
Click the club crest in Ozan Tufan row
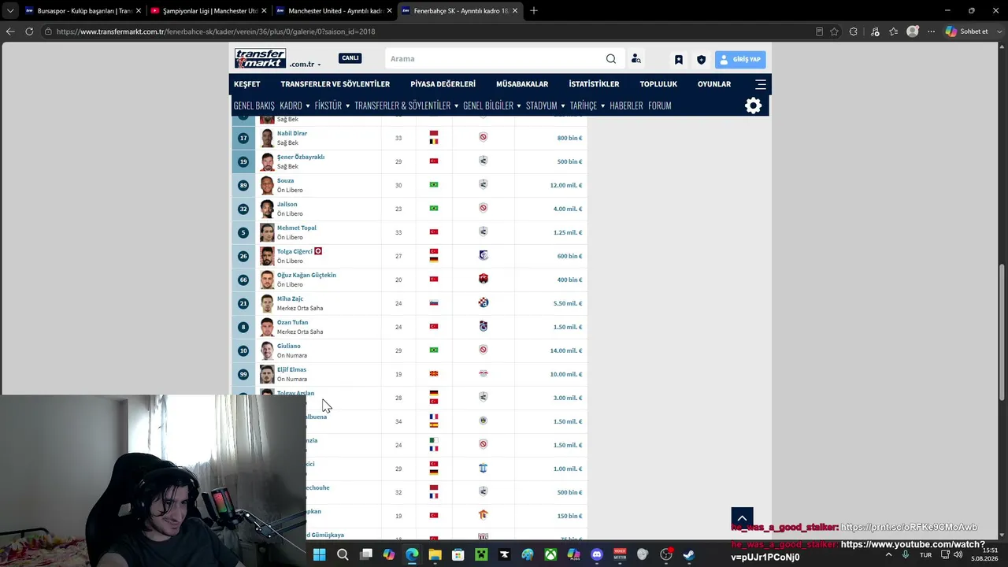[x=484, y=326]
